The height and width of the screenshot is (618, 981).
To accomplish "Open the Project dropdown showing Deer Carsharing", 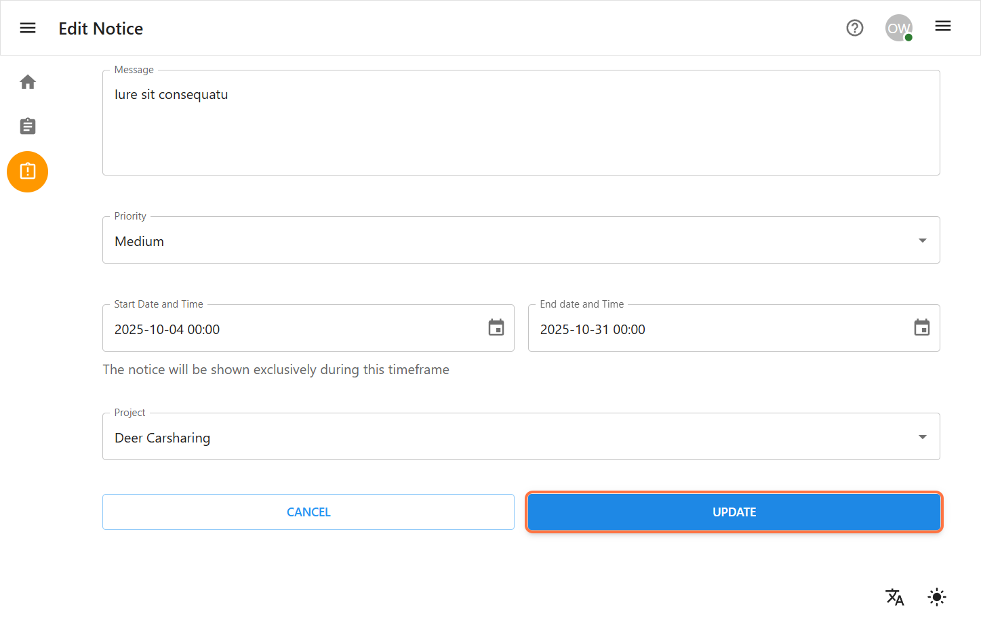I will (521, 436).
